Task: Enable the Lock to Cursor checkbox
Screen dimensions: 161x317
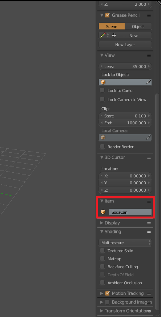Action: point(102,91)
